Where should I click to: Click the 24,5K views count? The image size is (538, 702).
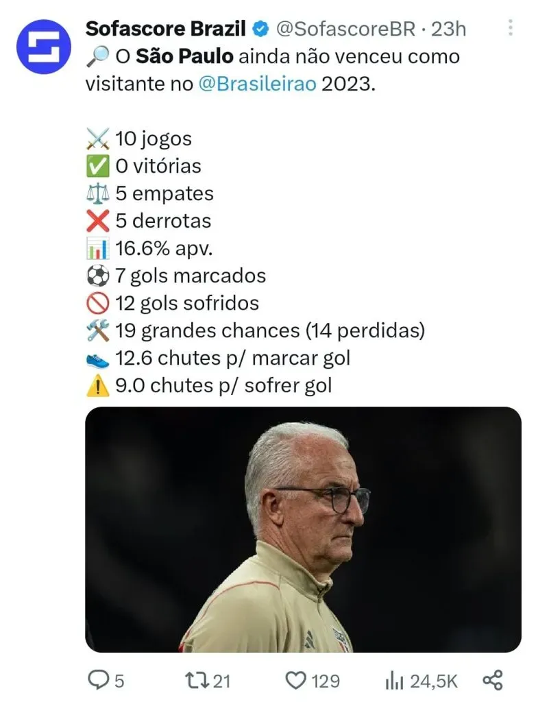pyautogui.click(x=434, y=681)
